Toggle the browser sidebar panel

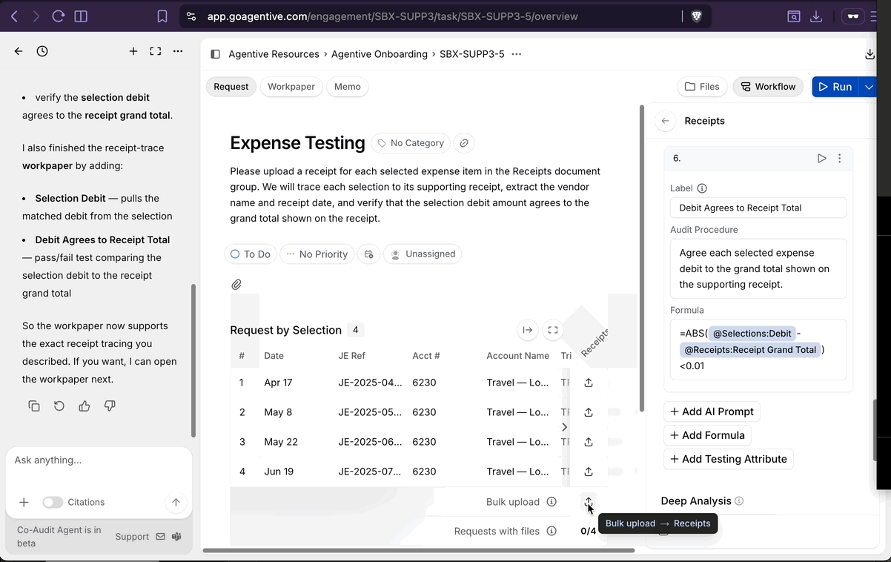coord(81,16)
